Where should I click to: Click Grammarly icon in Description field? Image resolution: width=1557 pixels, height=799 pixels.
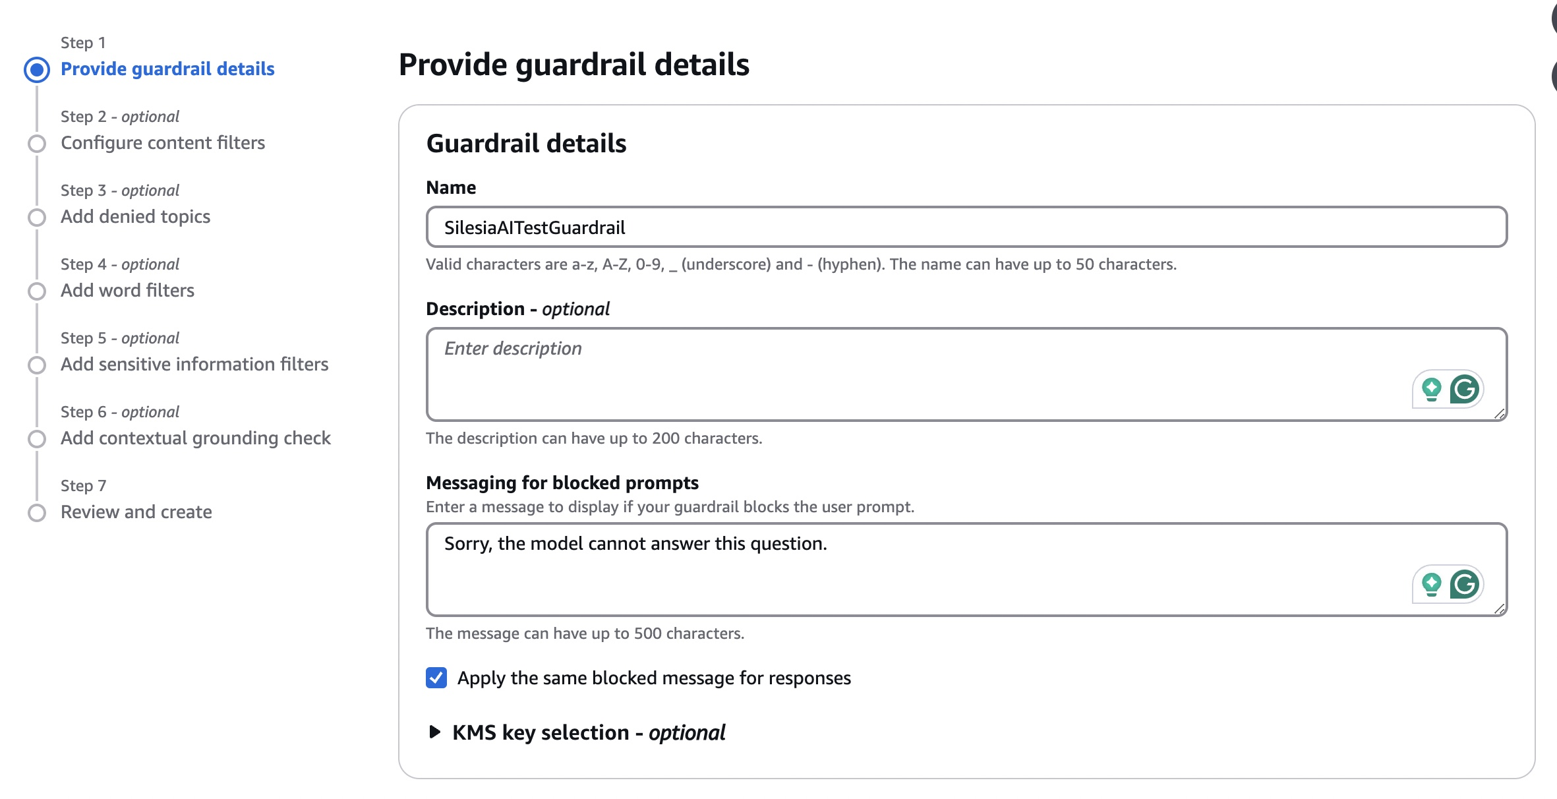pyautogui.click(x=1465, y=389)
